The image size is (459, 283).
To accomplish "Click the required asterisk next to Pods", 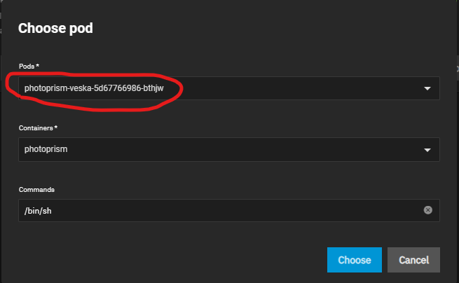I will click(x=37, y=66).
